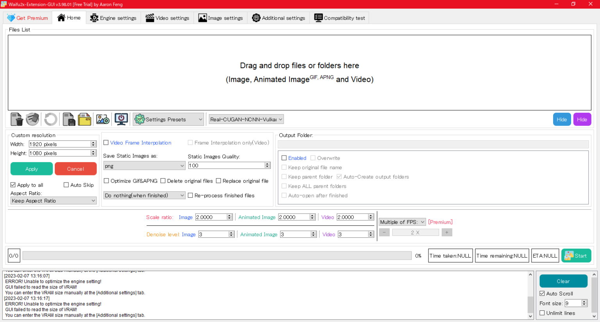Click the Start button to begin processing
600x322 pixels.
[576, 256]
